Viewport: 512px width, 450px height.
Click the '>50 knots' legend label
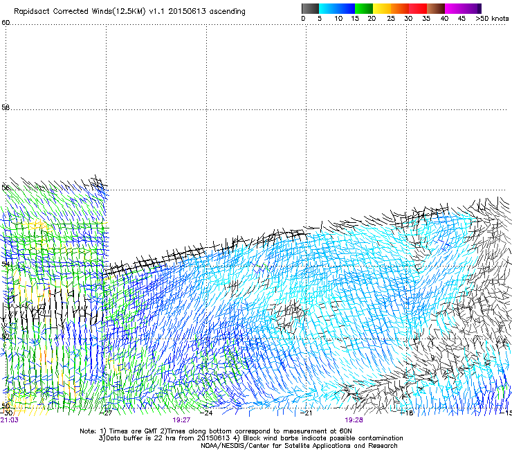click(492, 19)
